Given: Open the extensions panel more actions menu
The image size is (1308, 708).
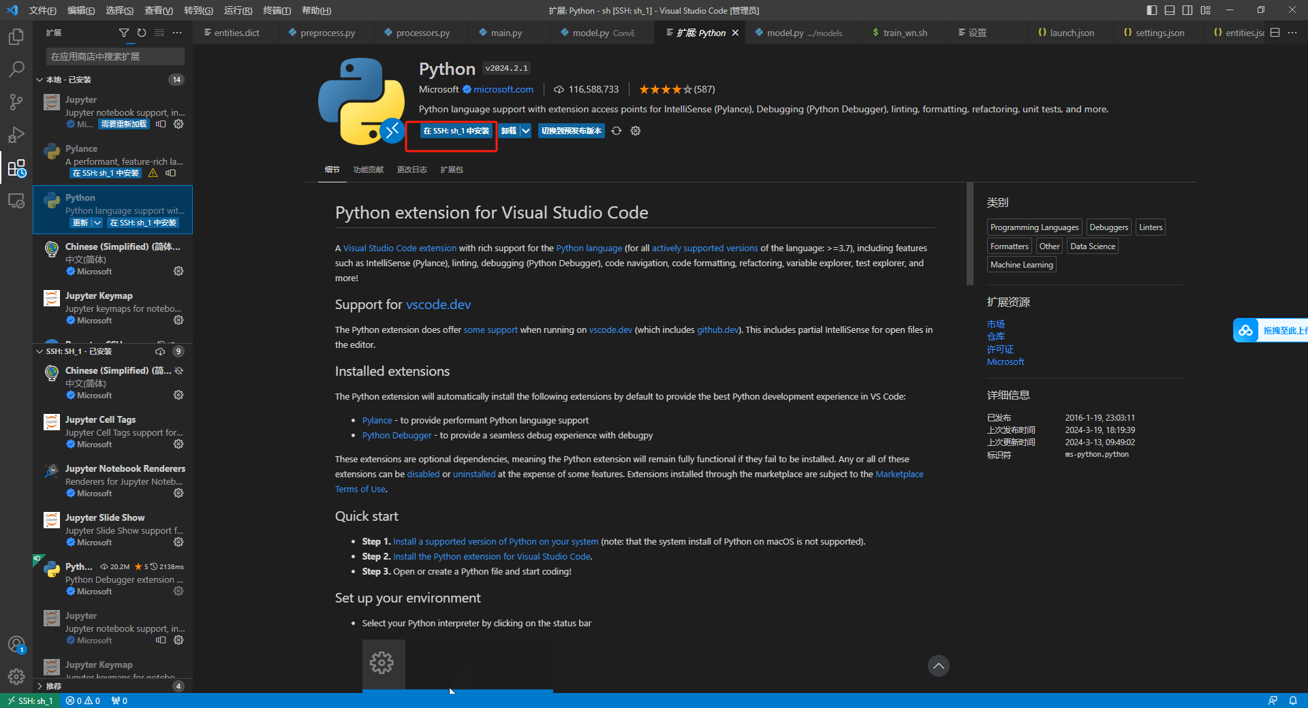Looking at the screenshot, I should 177,33.
